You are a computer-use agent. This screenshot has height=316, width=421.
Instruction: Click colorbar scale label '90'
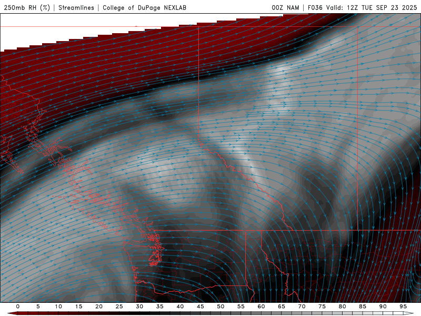[x=383, y=307]
